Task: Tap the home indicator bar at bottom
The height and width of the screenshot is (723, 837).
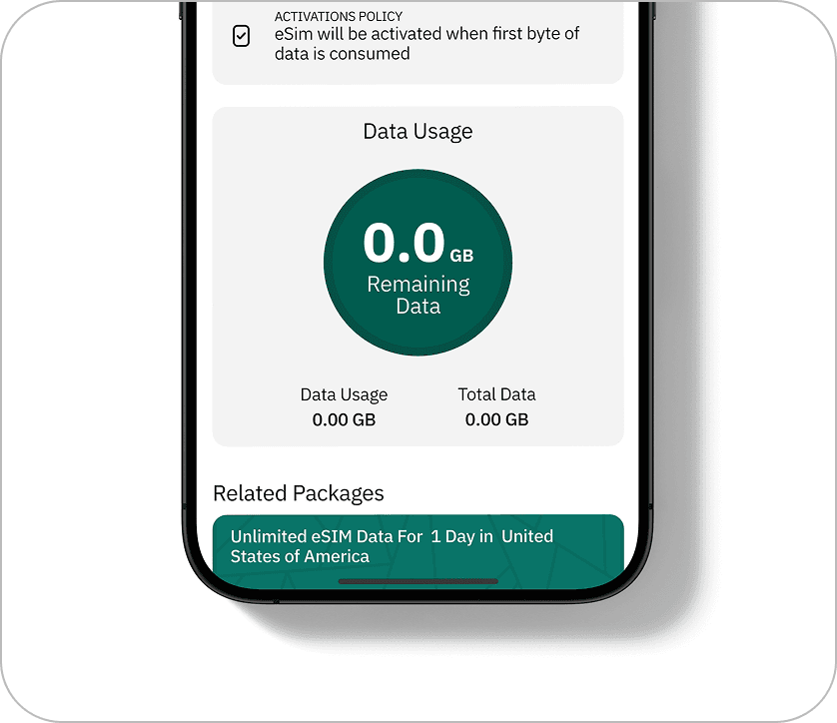Action: coord(418,581)
